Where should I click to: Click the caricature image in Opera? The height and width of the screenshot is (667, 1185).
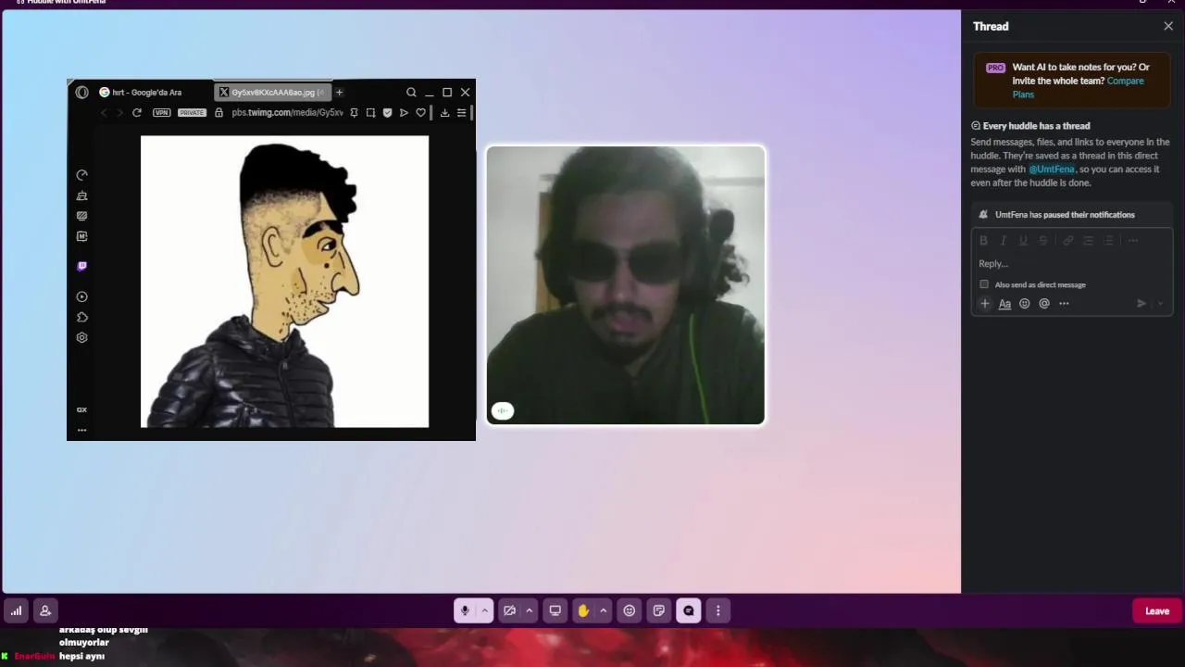[x=284, y=282]
